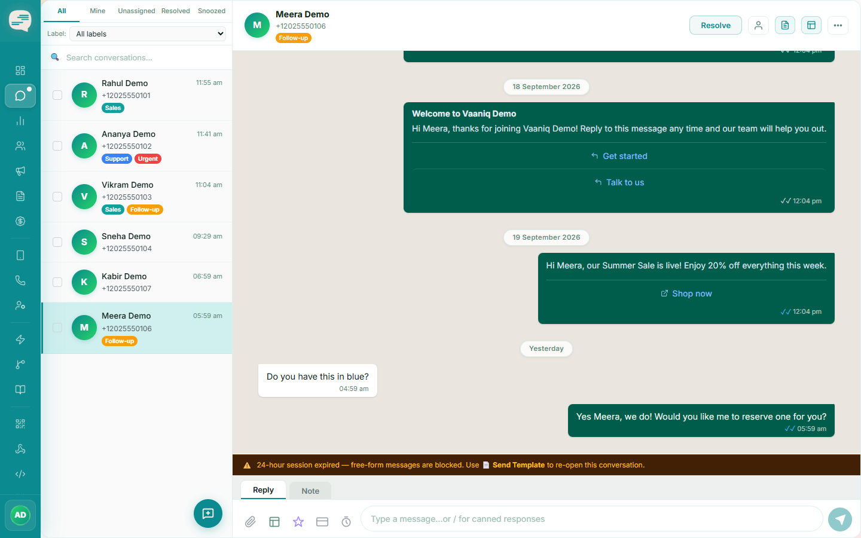The height and width of the screenshot is (538, 861).
Task: Open the dashboard grid icon in sidebar
Action: tap(20, 71)
